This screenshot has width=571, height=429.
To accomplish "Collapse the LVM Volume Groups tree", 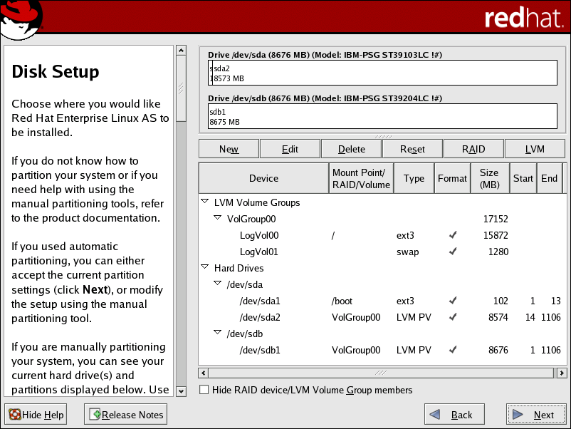I will click(206, 202).
